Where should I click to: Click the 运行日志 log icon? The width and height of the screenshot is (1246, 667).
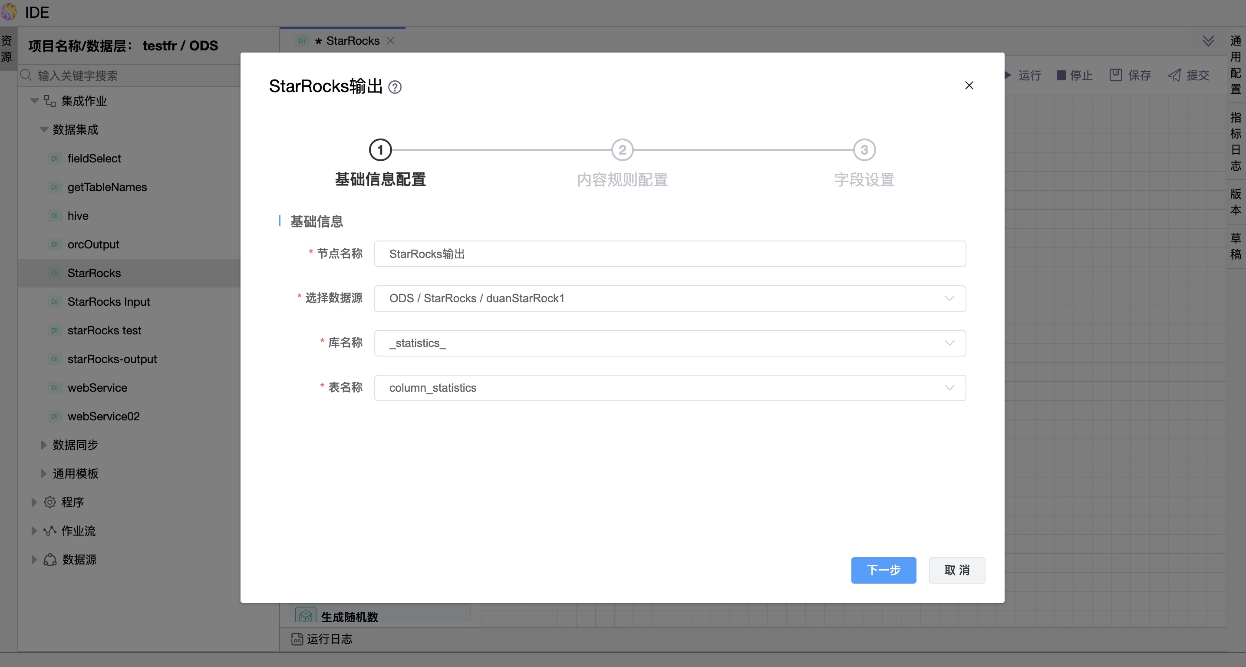tap(297, 639)
